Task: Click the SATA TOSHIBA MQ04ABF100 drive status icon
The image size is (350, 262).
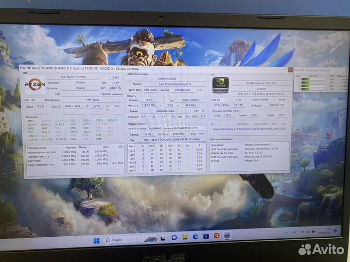Action: click(211, 149)
